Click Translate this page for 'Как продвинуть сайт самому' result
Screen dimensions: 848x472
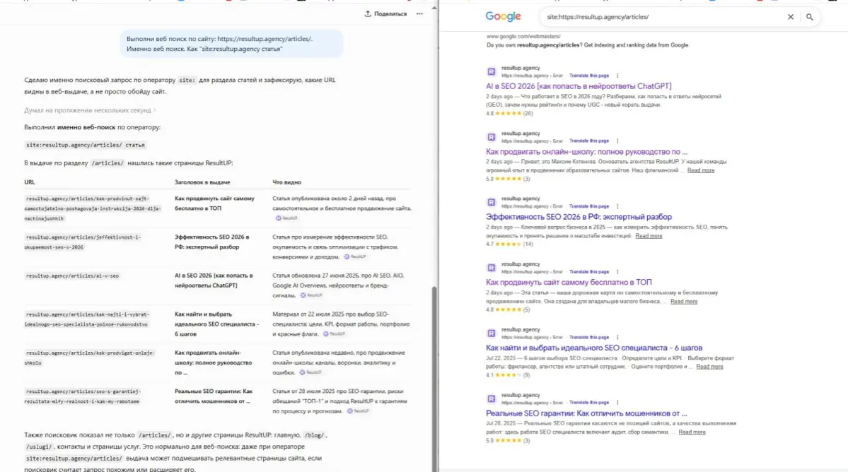click(x=589, y=271)
